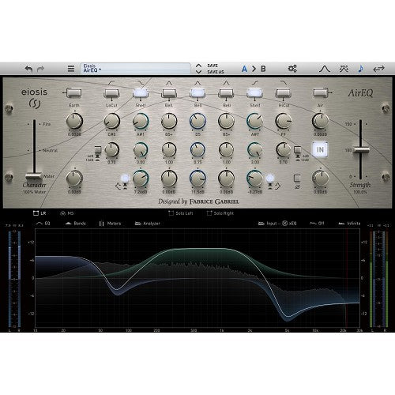The height and width of the screenshot is (395, 395).
Task: Disable the lit Bell D5 band button
Action: click(197, 92)
